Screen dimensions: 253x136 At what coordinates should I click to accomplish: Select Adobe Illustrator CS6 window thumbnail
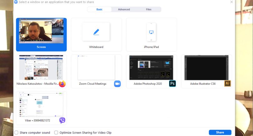coord(206,68)
